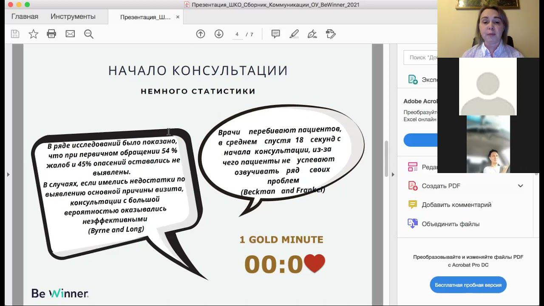Image resolution: width=544 pixels, height=306 pixels.
Task: Open the Fill and Sign tool
Action: point(312,34)
